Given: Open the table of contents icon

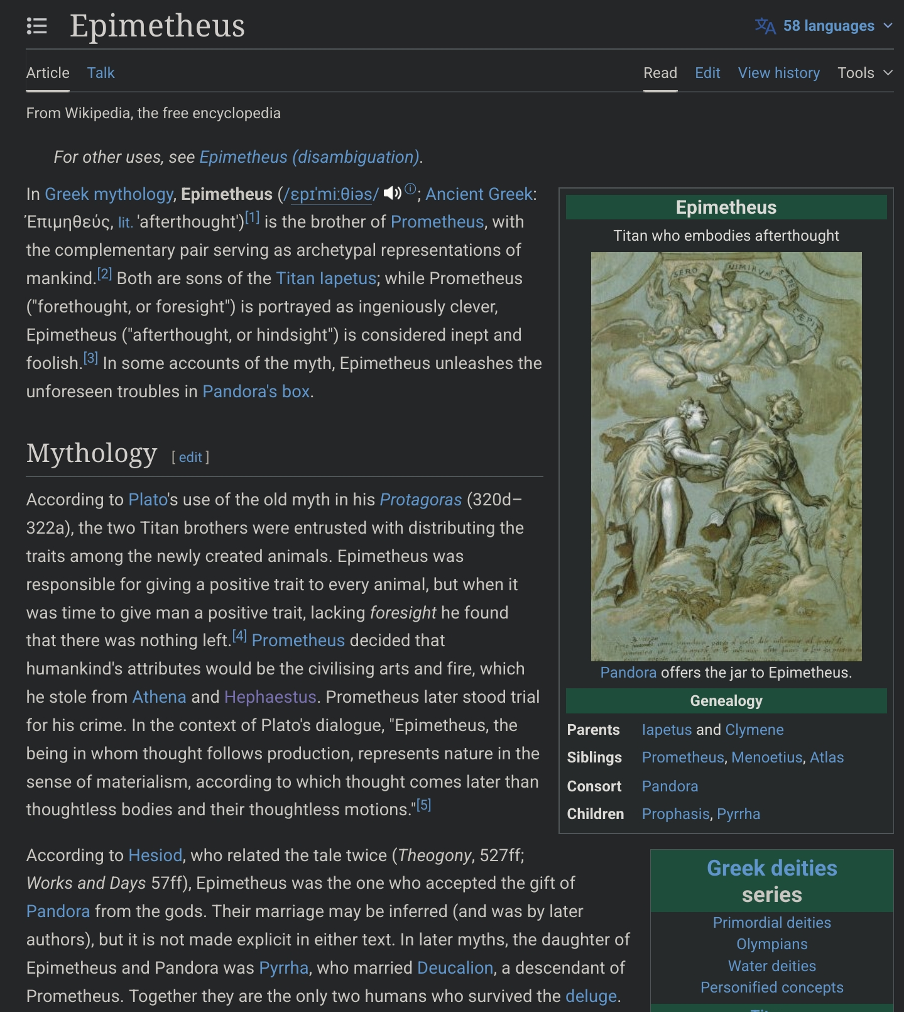Looking at the screenshot, I should coord(37,26).
